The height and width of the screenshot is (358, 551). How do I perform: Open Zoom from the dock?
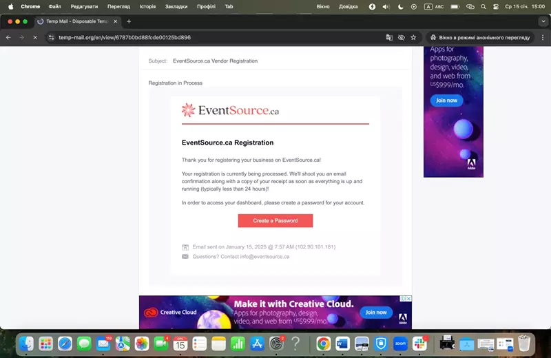pyautogui.click(x=400, y=344)
